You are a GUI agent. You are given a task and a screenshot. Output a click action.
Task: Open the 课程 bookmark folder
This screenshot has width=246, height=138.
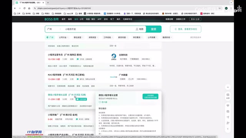[36, 14]
